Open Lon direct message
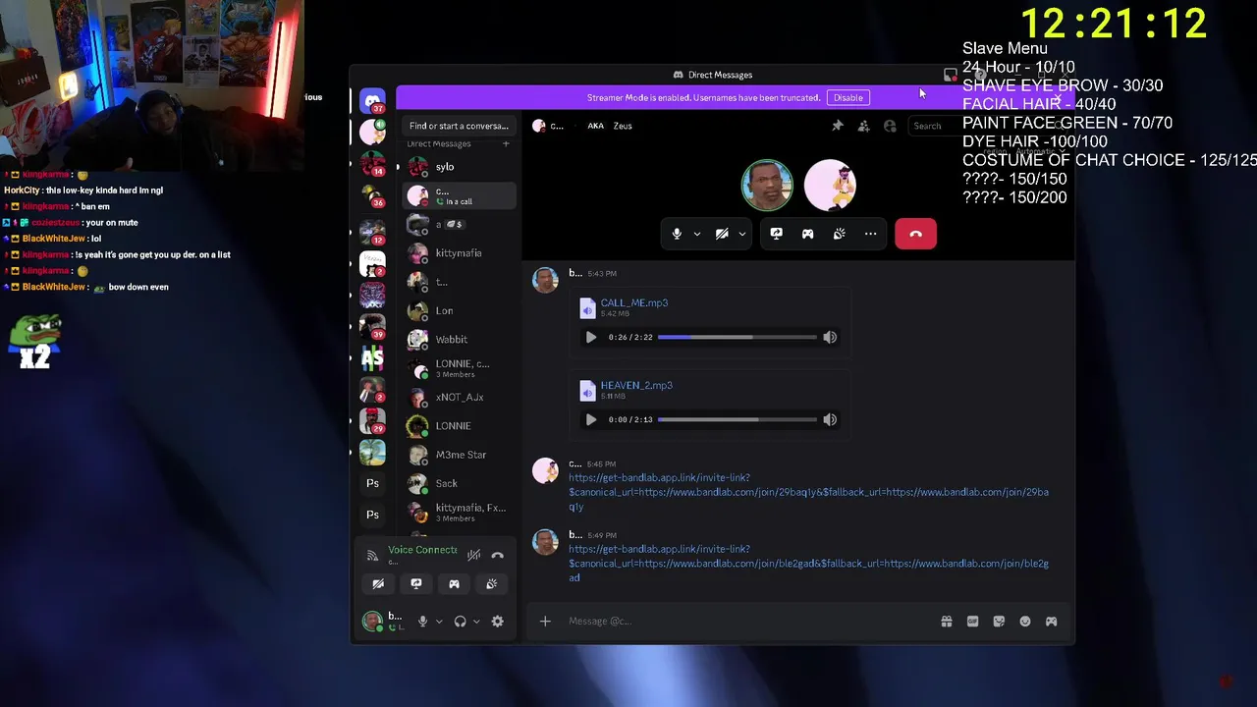The width and height of the screenshot is (1257, 707). coord(459,310)
